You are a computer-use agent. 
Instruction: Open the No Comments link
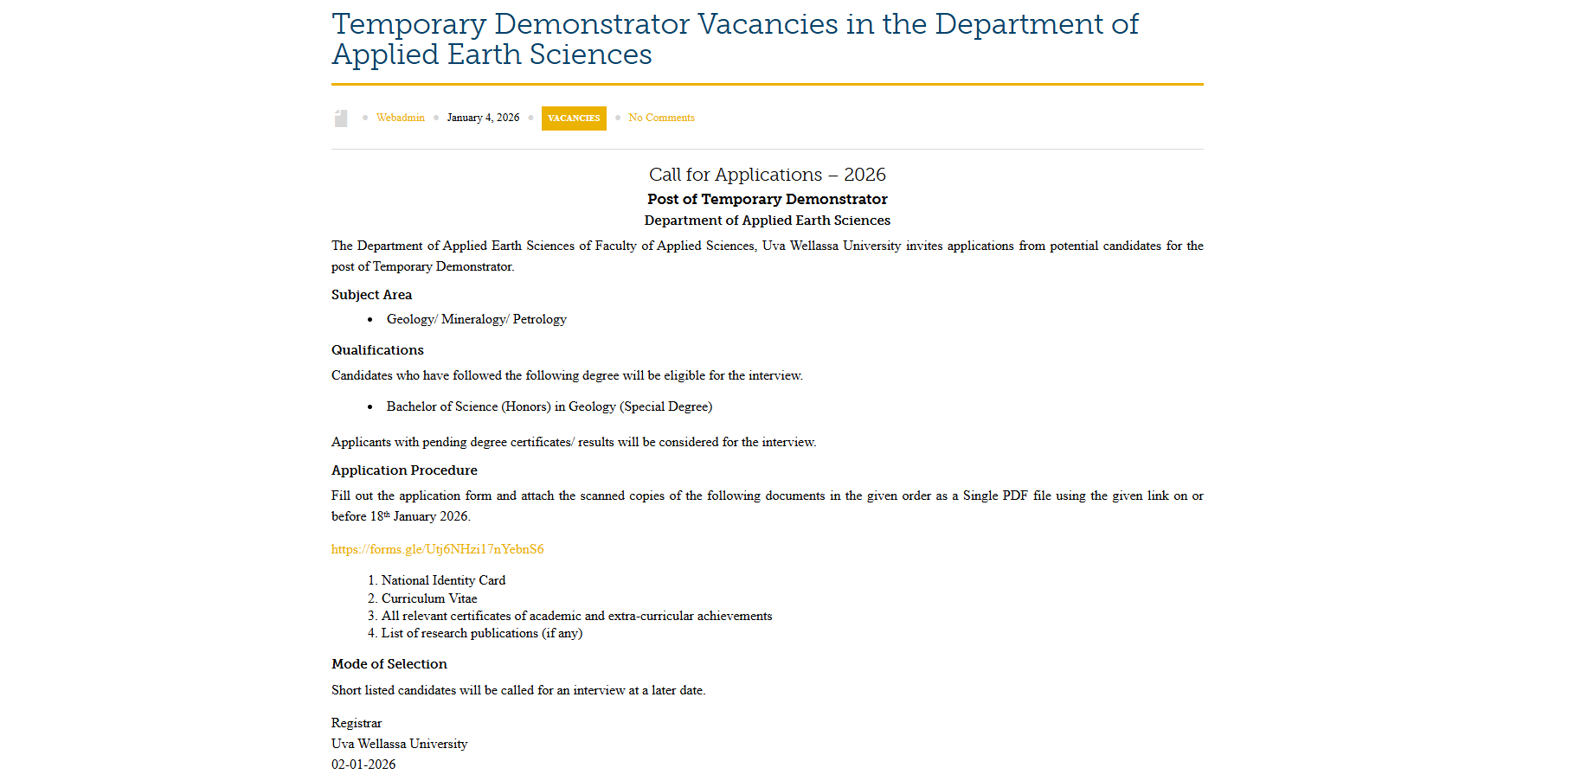coord(661,118)
